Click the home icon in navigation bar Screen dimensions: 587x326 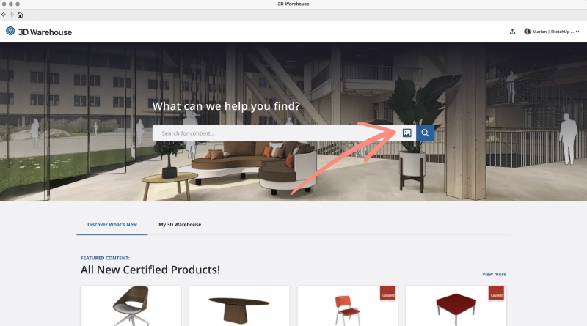click(21, 15)
